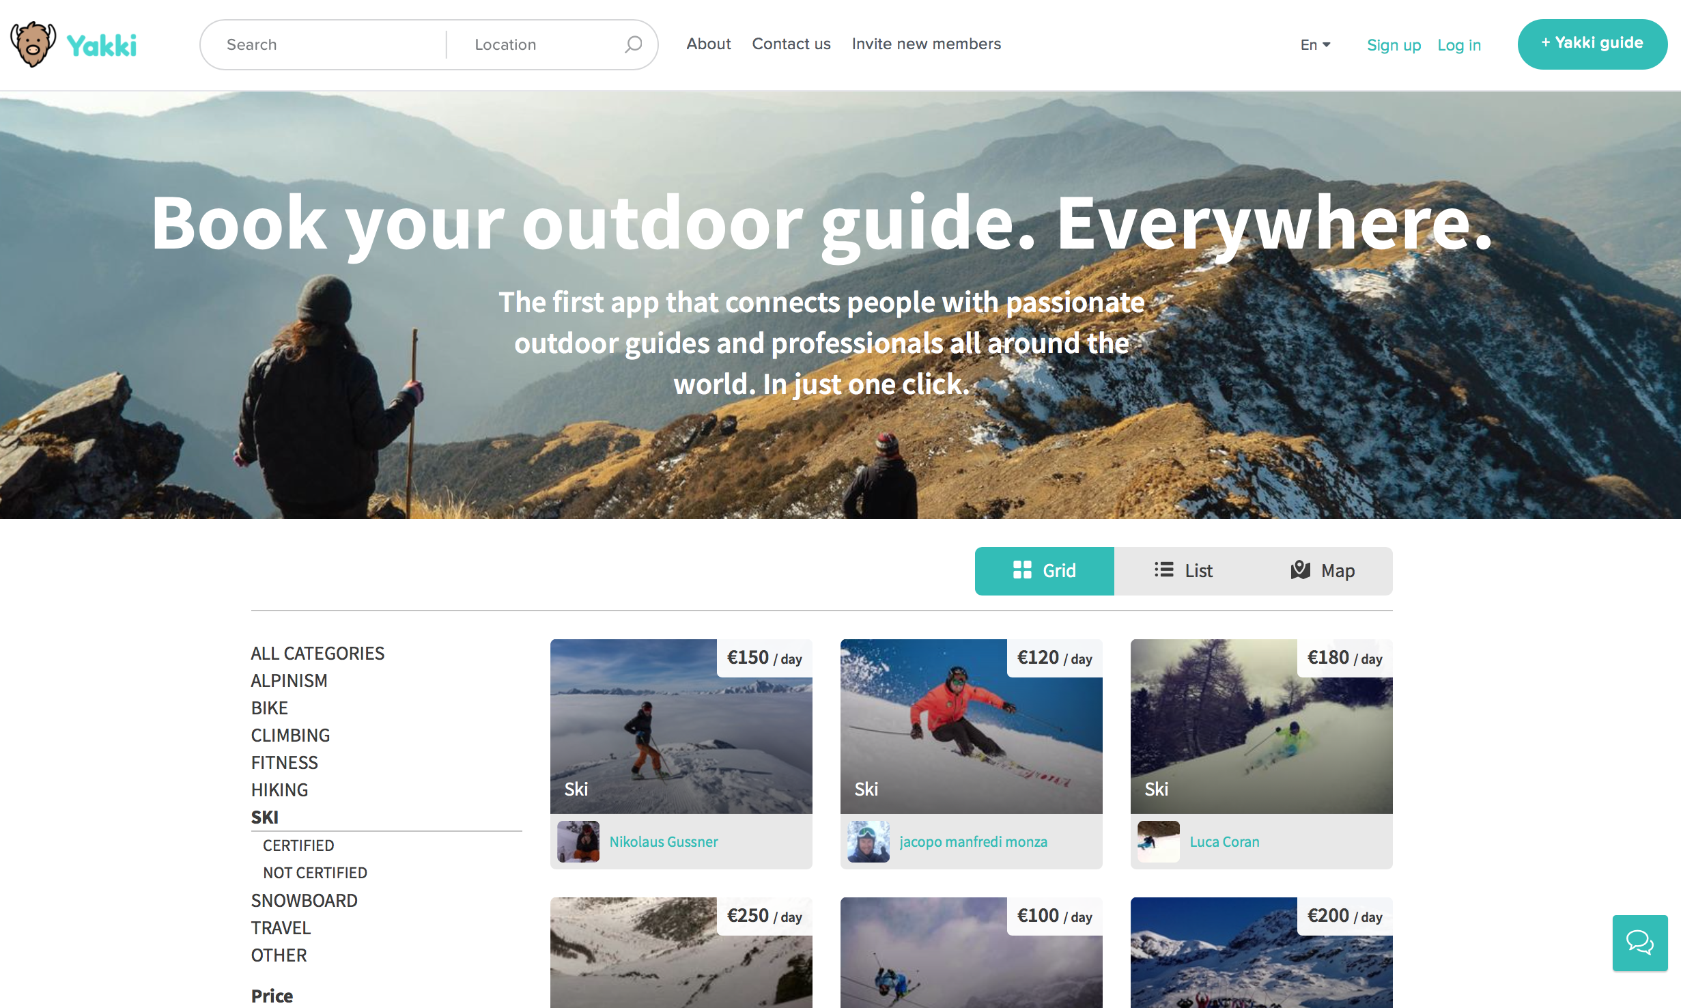This screenshot has width=1681, height=1008.
Task: Collapse the SKI category
Action: point(265,817)
